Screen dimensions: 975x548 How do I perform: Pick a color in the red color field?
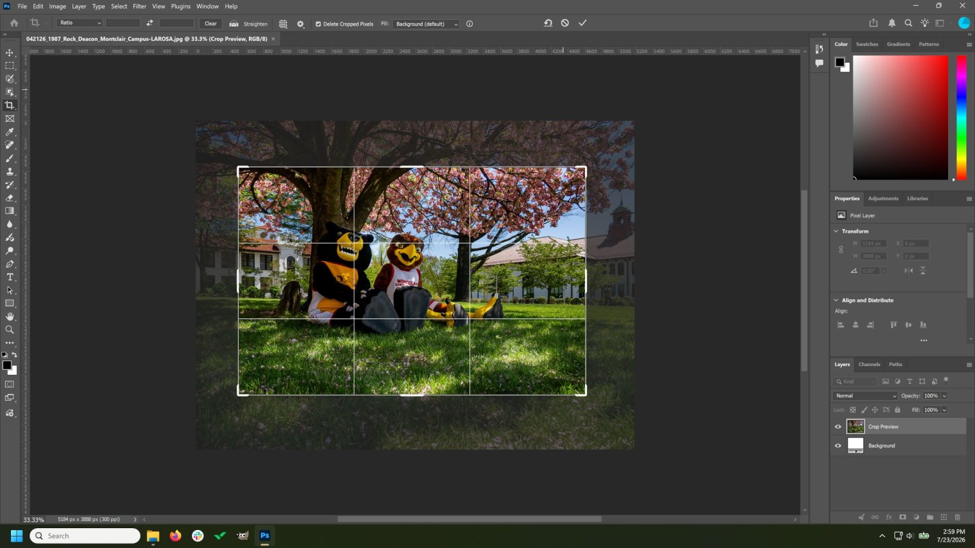[900, 117]
